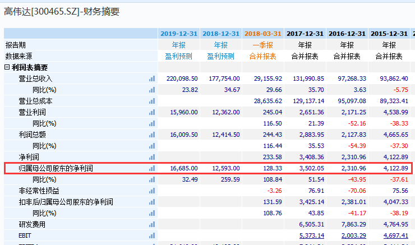Click R&D expense value 7,863.29

354,224
